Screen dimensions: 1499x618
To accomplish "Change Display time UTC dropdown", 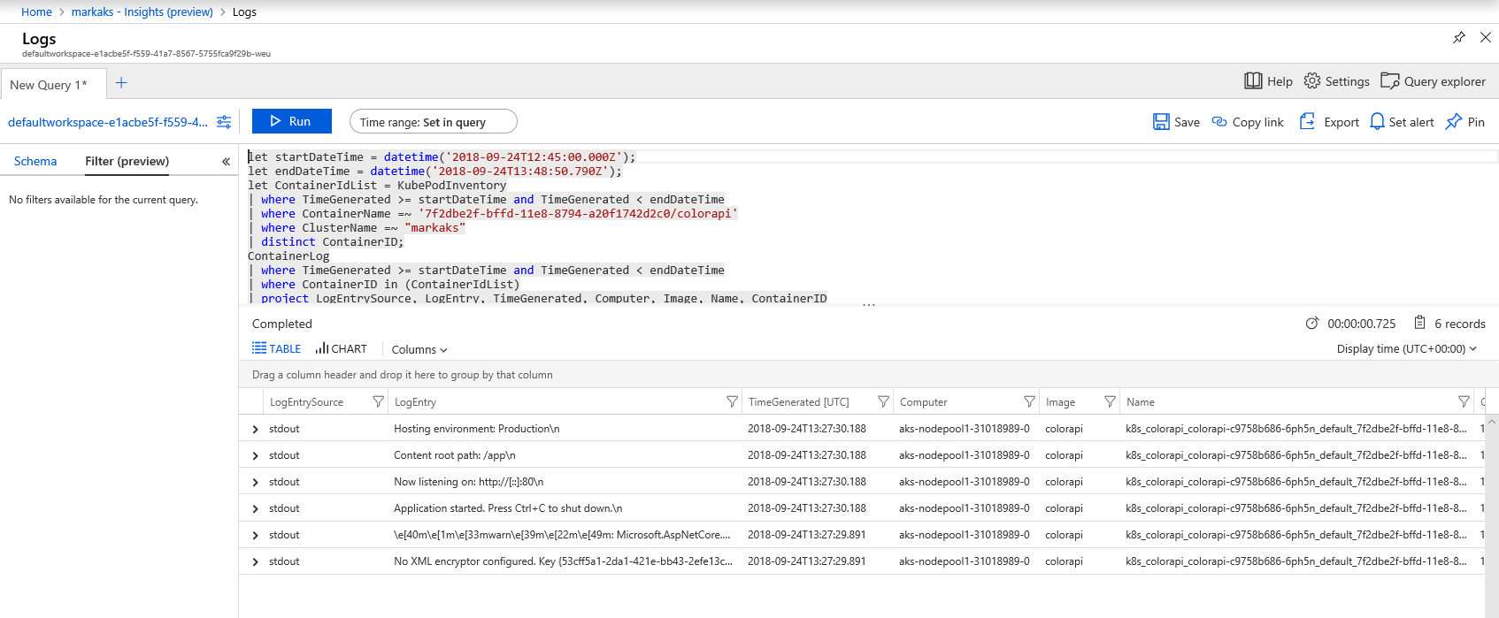I will click(x=1407, y=348).
